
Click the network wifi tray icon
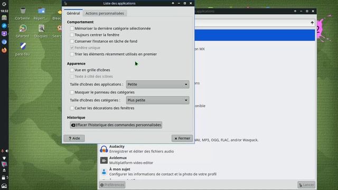pos(4,158)
